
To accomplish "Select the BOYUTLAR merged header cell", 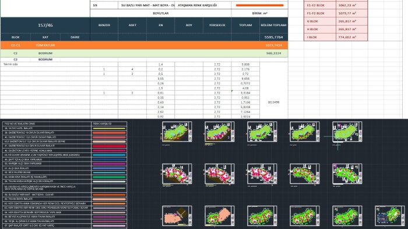I will 160,13.
